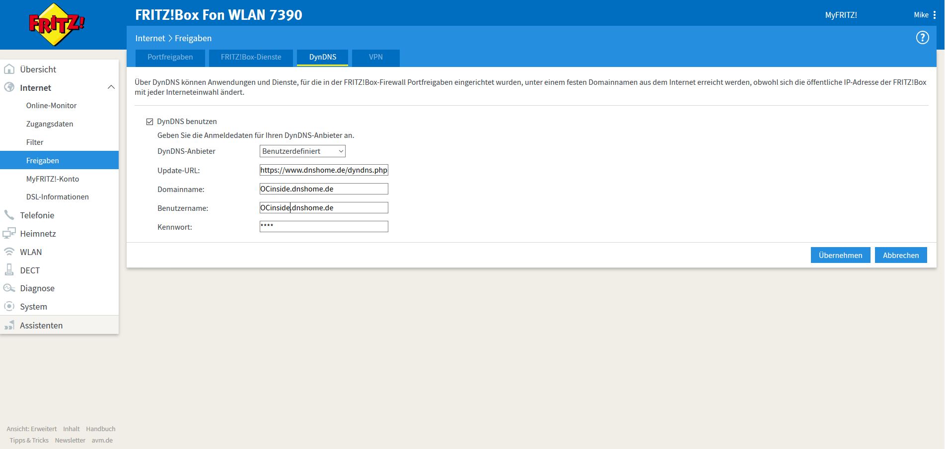Viewport: 945px width, 449px height.
Task: Click the Abbrechen button
Action: [x=901, y=255]
